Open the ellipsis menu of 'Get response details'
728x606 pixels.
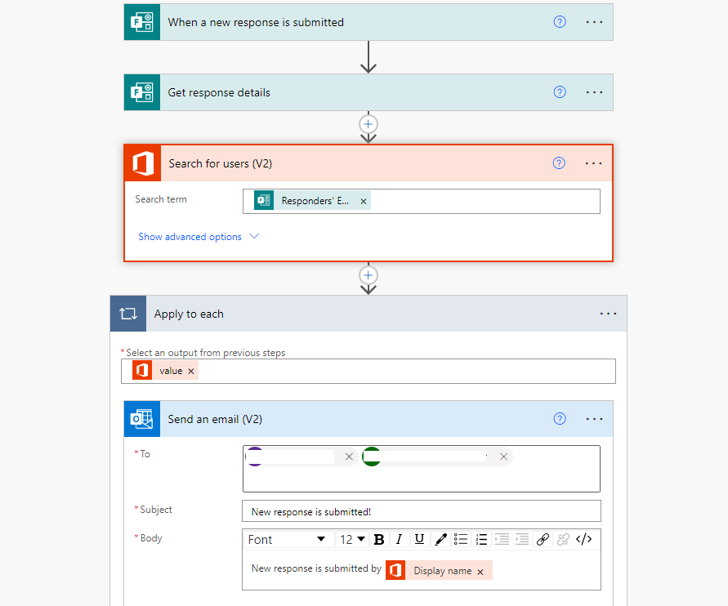[x=594, y=92]
